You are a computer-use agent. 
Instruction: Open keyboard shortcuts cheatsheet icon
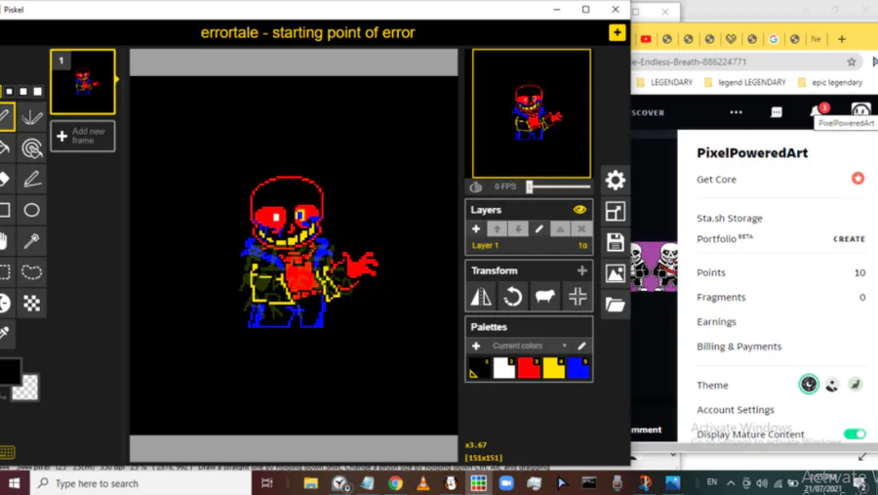point(7,452)
